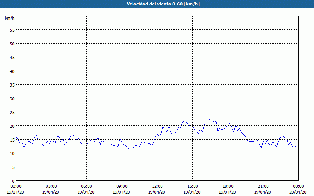Image resolution: width=314 pixels, height=196 pixels.
Task: Click the 55 value on the y-axis
Action: coord(12,30)
